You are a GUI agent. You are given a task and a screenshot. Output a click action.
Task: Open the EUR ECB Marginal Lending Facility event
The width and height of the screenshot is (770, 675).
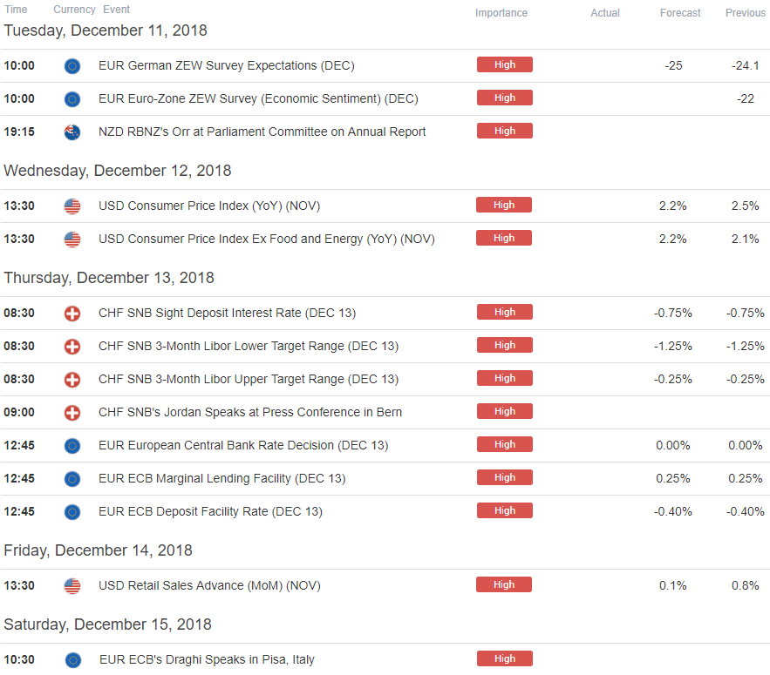(222, 478)
